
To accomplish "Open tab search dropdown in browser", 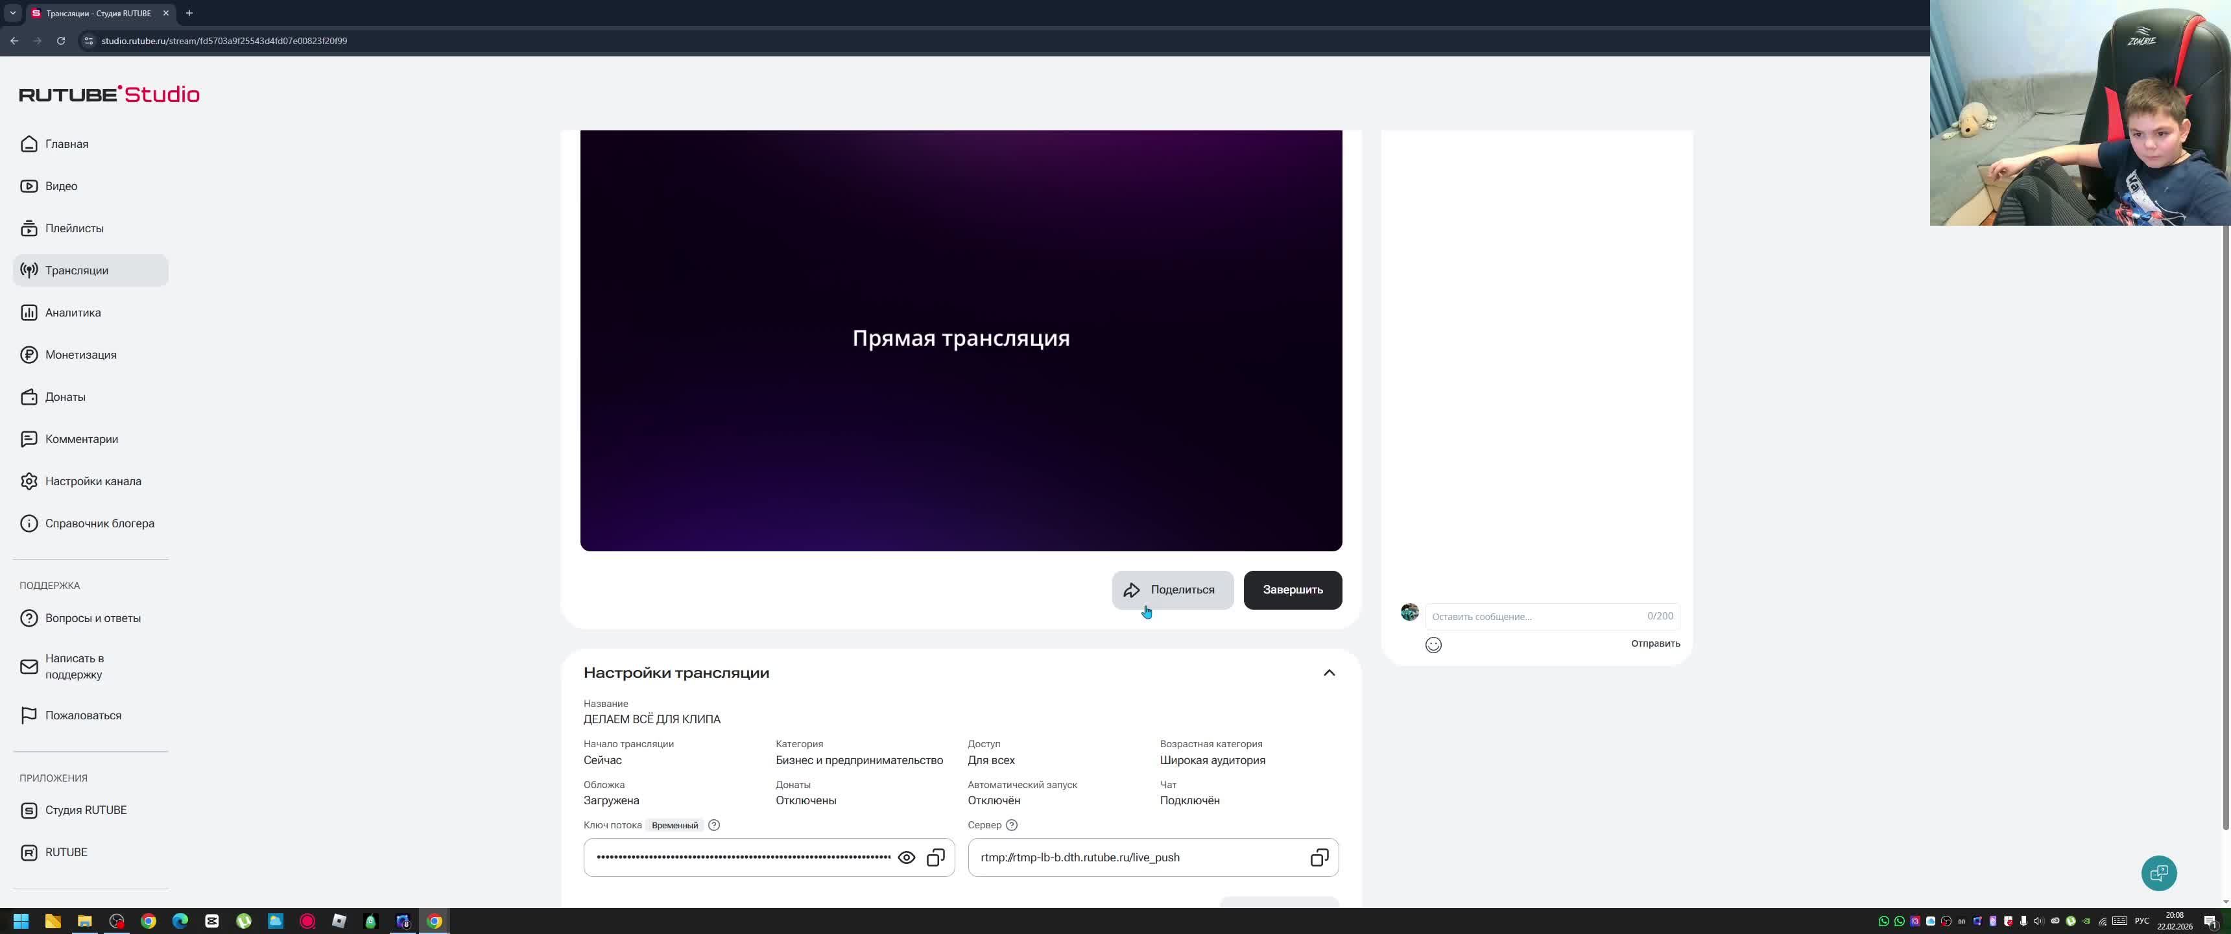I will 13,13.
